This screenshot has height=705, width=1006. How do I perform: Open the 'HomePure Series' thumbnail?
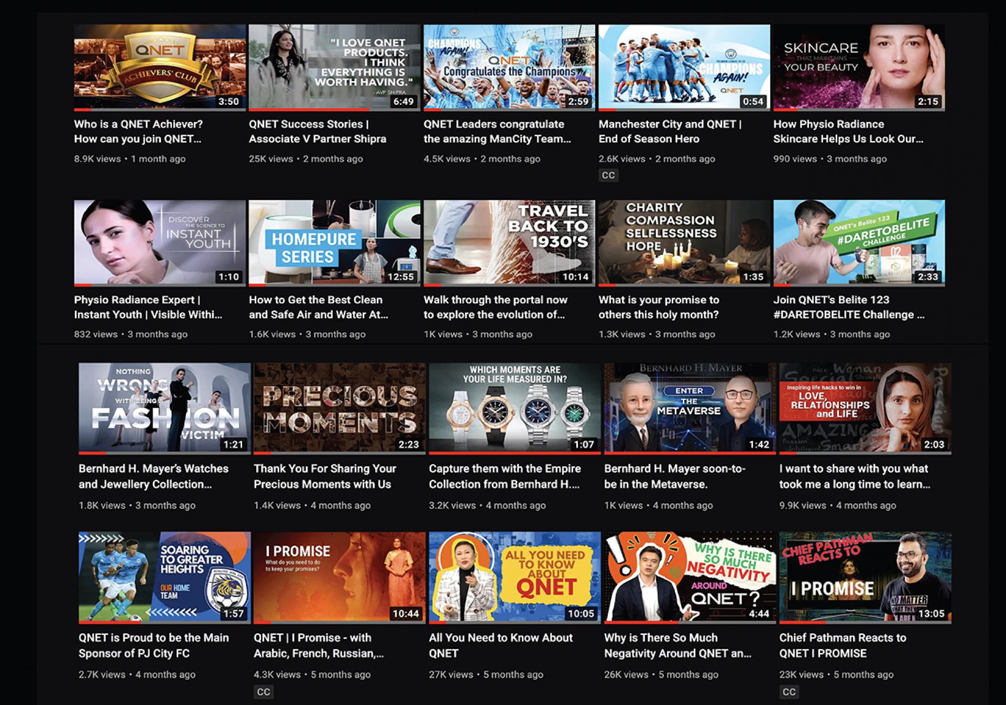[x=334, y=243]
